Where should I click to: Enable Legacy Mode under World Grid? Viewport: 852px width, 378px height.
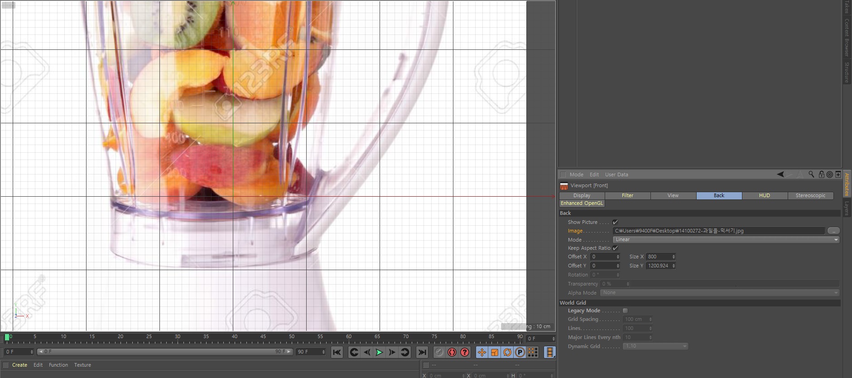625,310
